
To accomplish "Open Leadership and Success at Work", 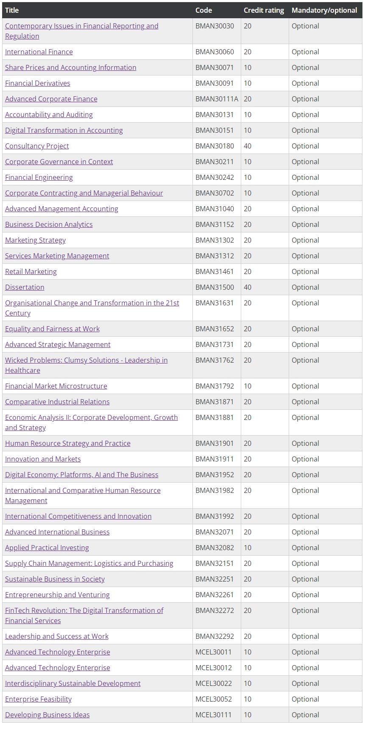I will coord(57,636).
